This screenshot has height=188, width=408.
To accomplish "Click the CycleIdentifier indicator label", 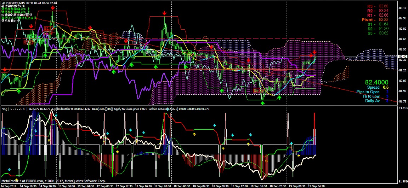I will pos(61,109).
